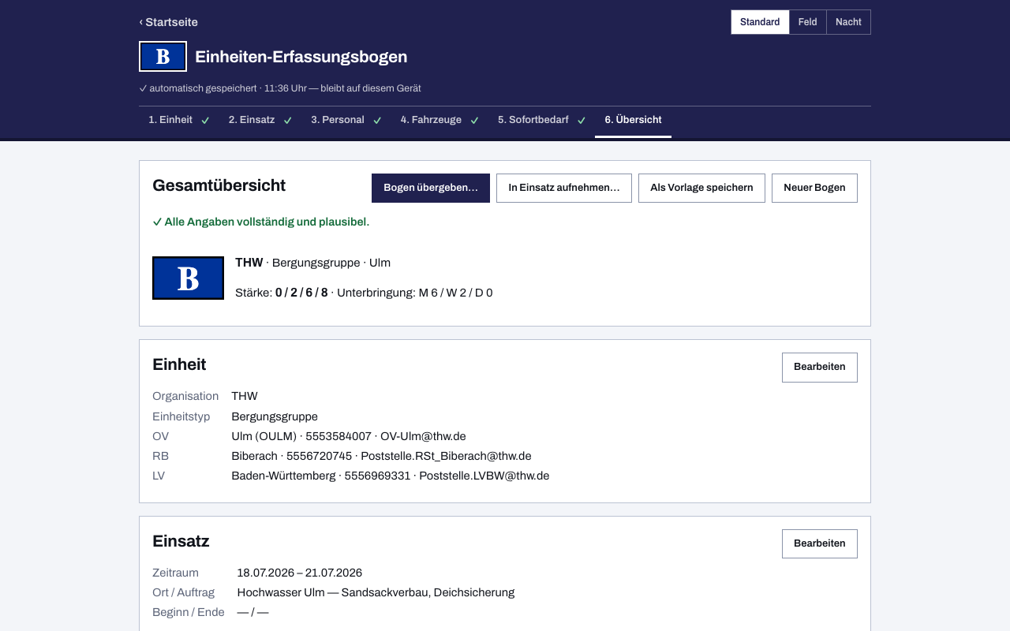Image resolution: width=1010 pixels, height=631 pixels.
Task: Open the 5. Sofortbedarf step tab
Action: (541, 120)
